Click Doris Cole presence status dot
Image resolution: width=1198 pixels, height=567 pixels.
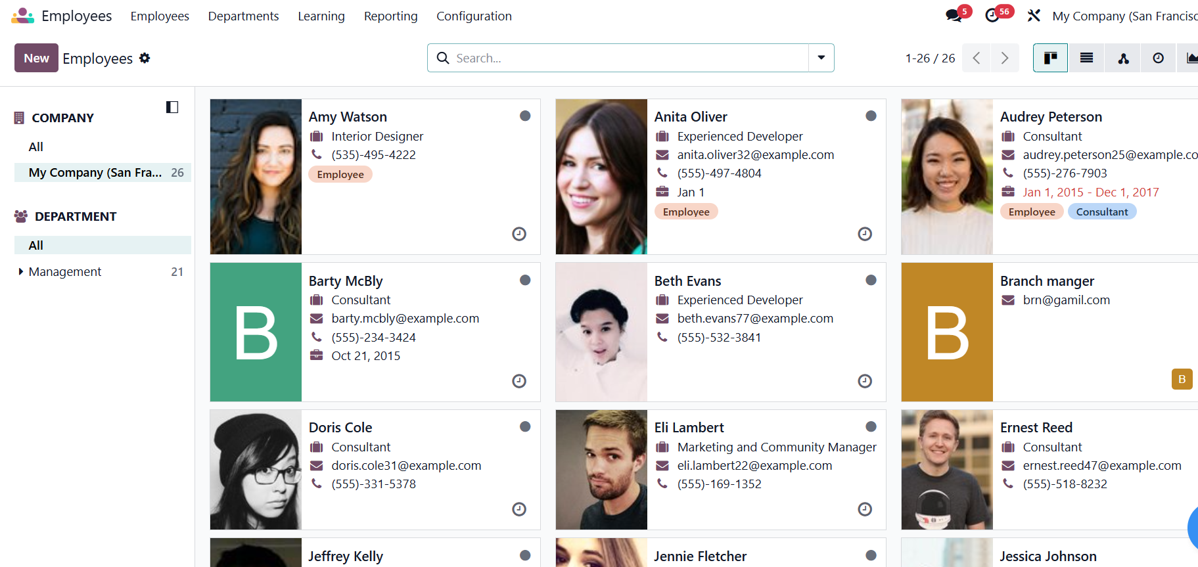525,426
